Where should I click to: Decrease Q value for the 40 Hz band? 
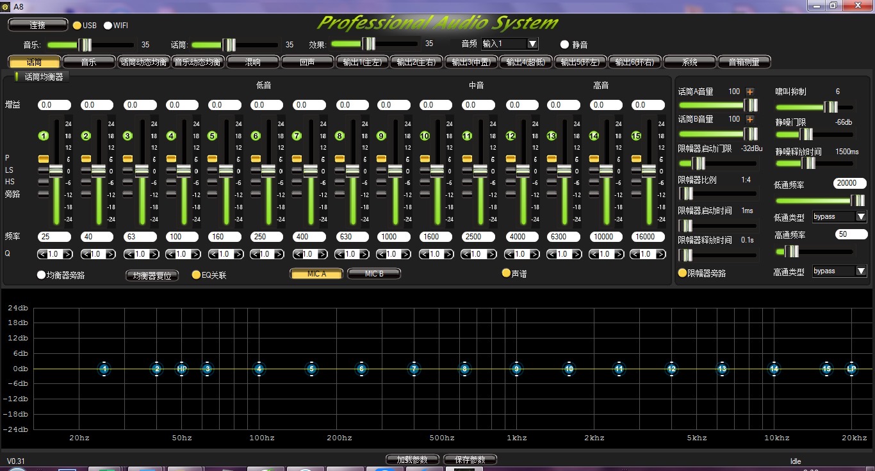pos(85,254)
